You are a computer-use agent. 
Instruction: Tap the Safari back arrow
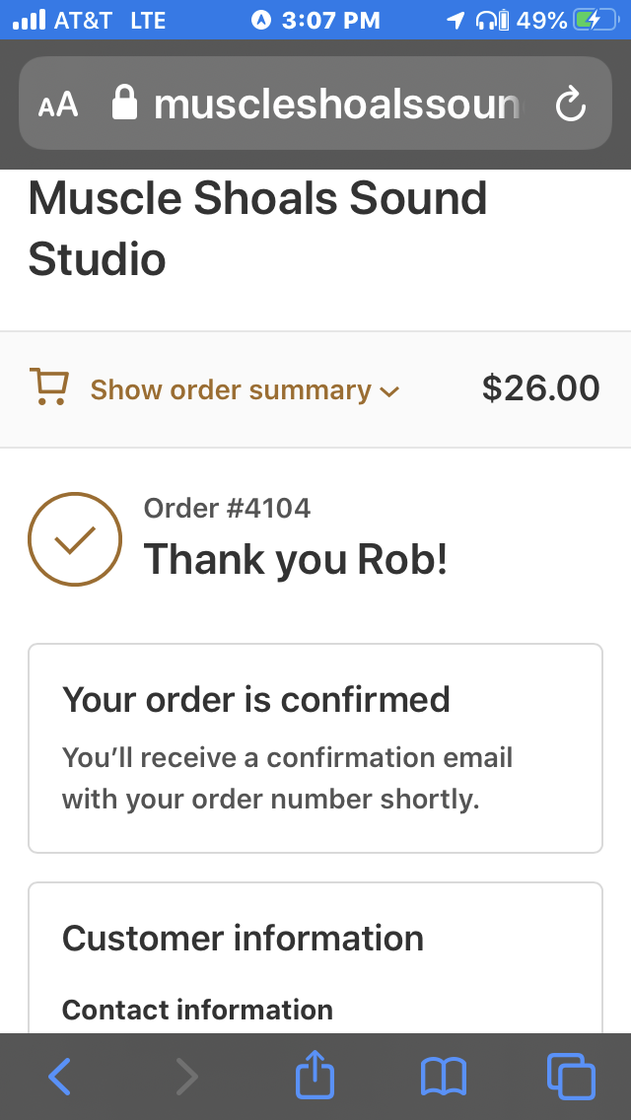tap(60, 1077)
